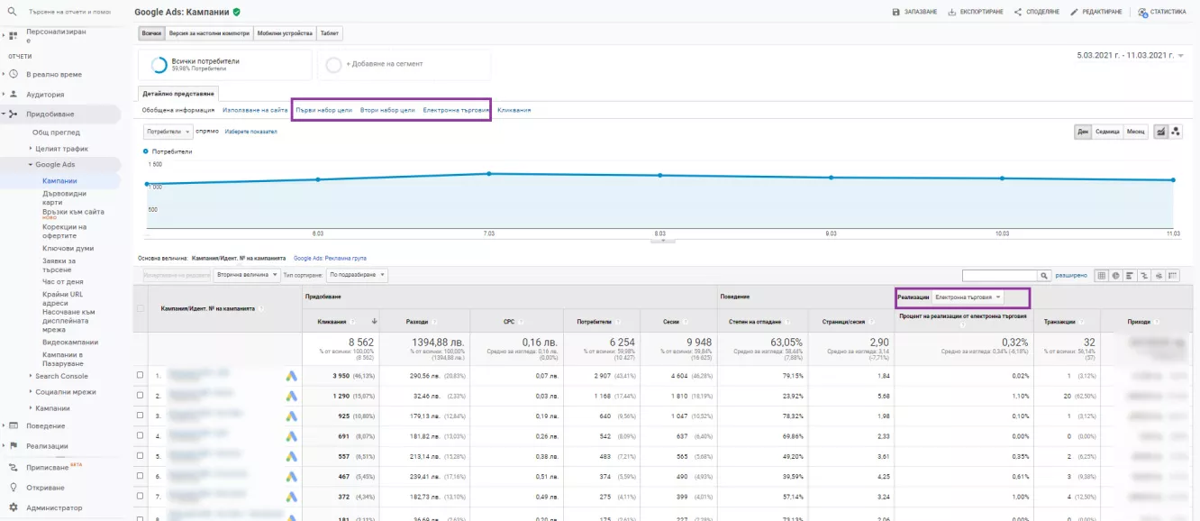Viewport: 1200px width, 521px height.
Task: Open the Споделяне share icon
Action: tap(1017, 12)
